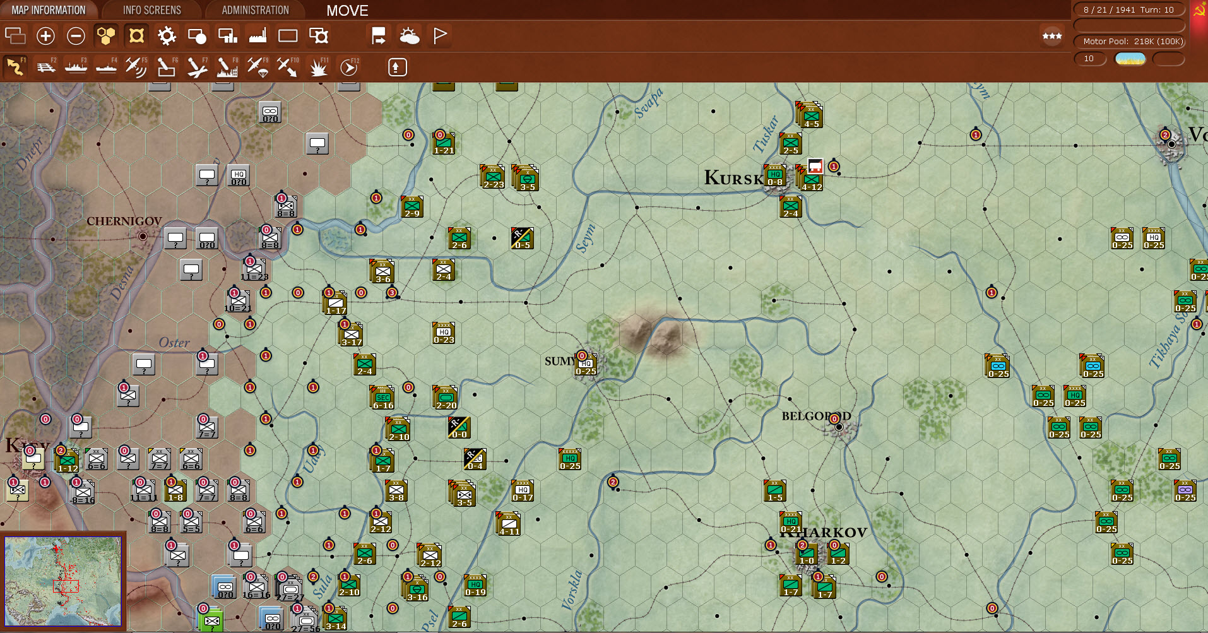Viewport: 1208px width, 633px height.
Task: Select the Air Transport mode (F9) icon
Action: point(258,67)
